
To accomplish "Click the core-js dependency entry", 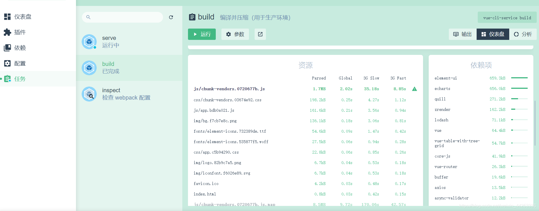I will pyautogui.click(x=481, y=156).
